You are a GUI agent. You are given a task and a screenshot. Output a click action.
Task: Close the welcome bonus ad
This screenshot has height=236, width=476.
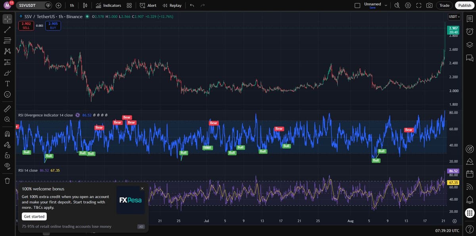(142, 188)
